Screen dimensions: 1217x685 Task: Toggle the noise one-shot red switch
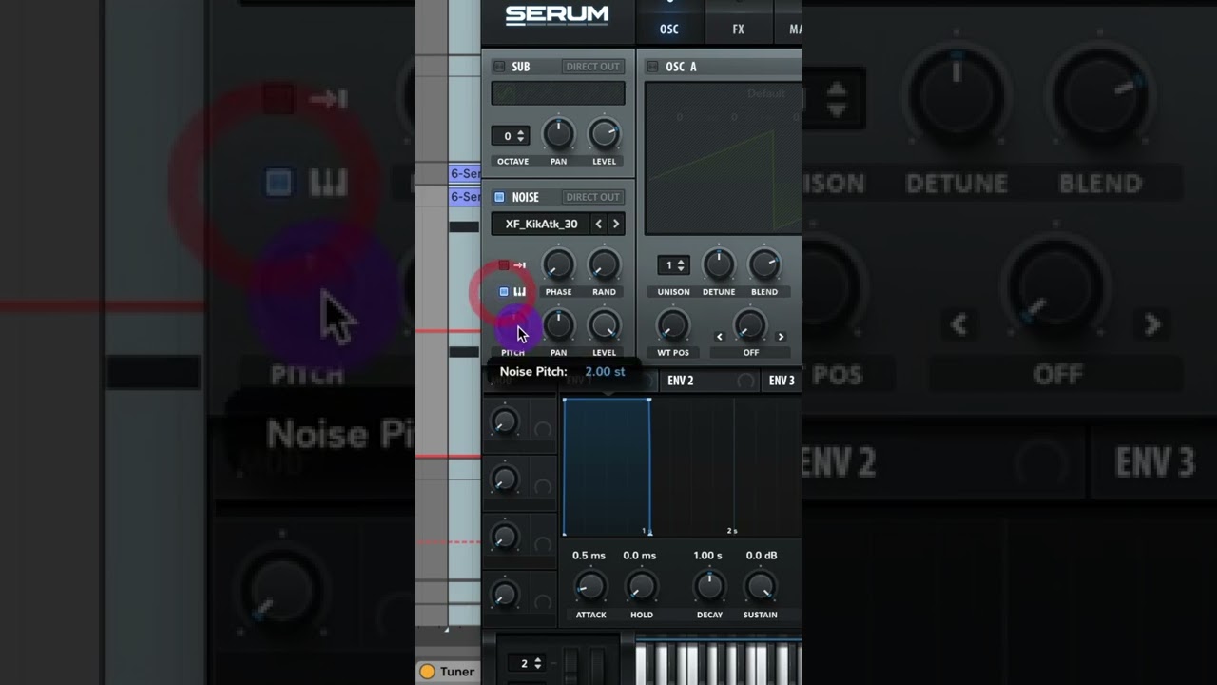[504, 265]
